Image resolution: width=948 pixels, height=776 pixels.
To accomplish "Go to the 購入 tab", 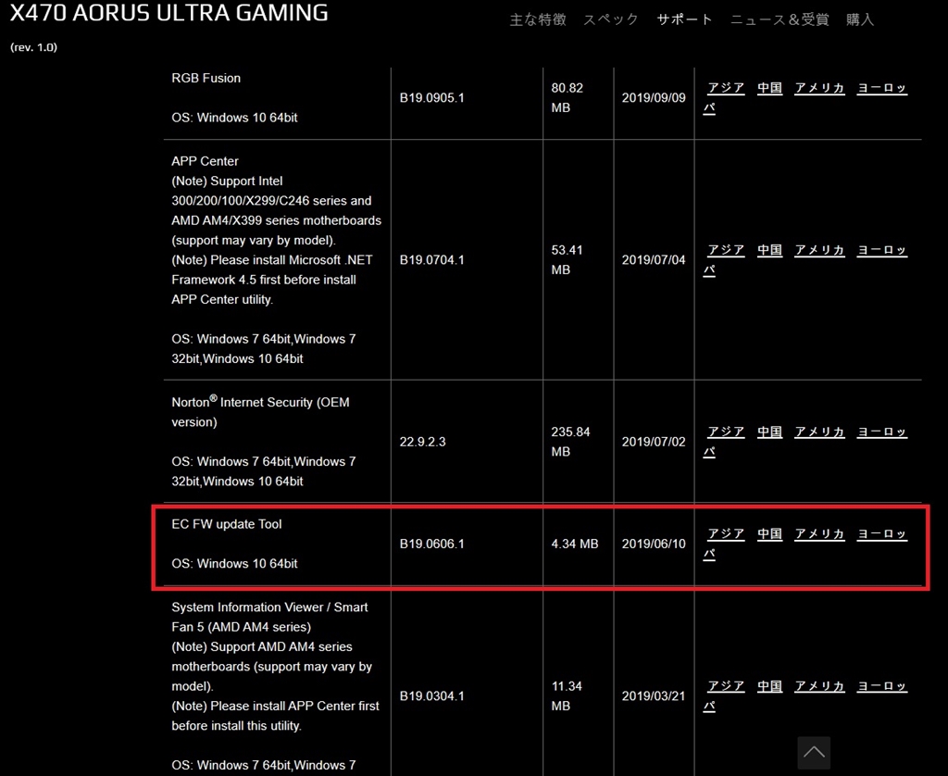I will tap(860, 20).
